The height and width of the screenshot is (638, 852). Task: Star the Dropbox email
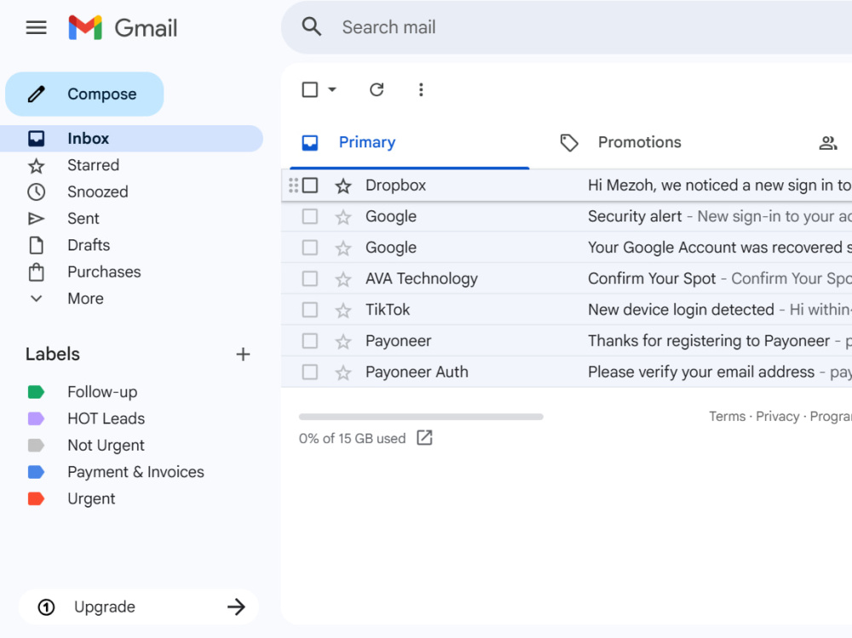click(x=343, y=186)
